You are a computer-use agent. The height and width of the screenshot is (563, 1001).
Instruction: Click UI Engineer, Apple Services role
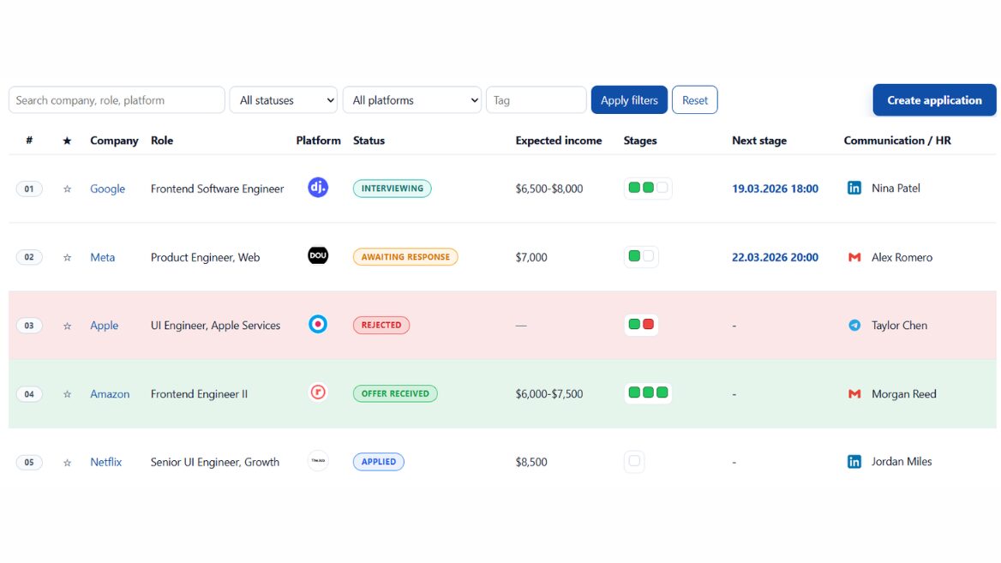[215, 326]
